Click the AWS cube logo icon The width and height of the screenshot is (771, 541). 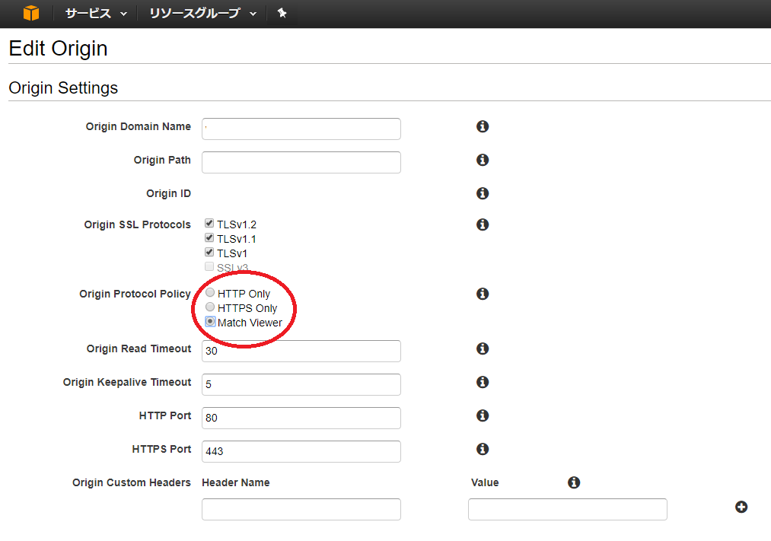click(31, 13)
